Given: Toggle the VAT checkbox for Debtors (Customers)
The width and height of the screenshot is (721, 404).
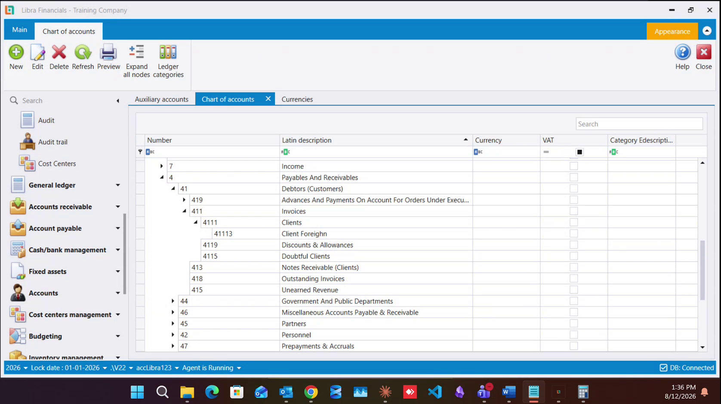Looking at the screenshot, I should coord(574,188).
